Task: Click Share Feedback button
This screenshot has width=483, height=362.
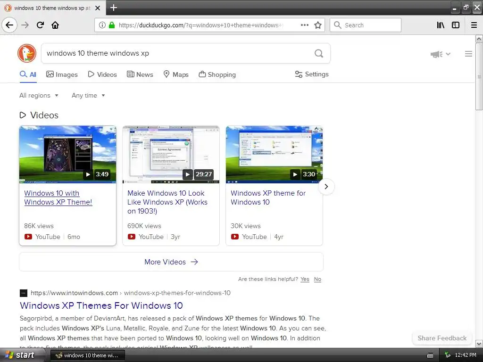Action: (x=442, y=338)
